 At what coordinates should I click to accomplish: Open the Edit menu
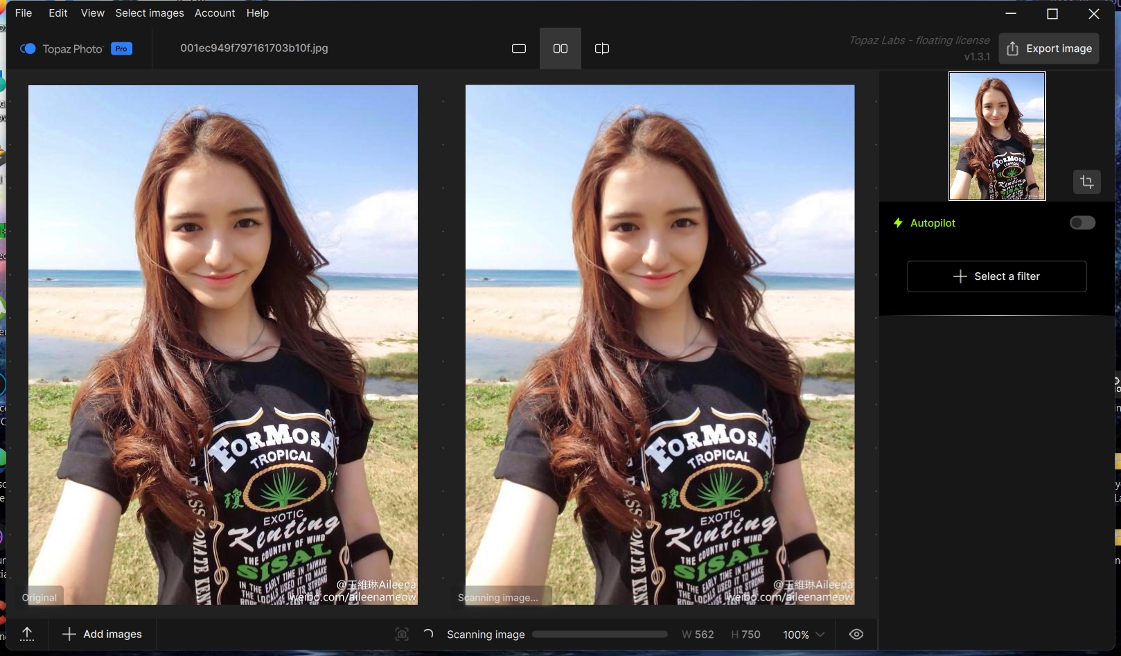pyautogui.click(x=58, y=13)
